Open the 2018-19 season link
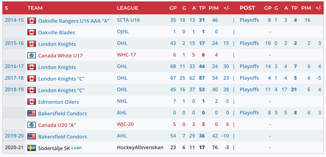Image resolution: width=326 pixels, height=157 pixels. (14, 90)
